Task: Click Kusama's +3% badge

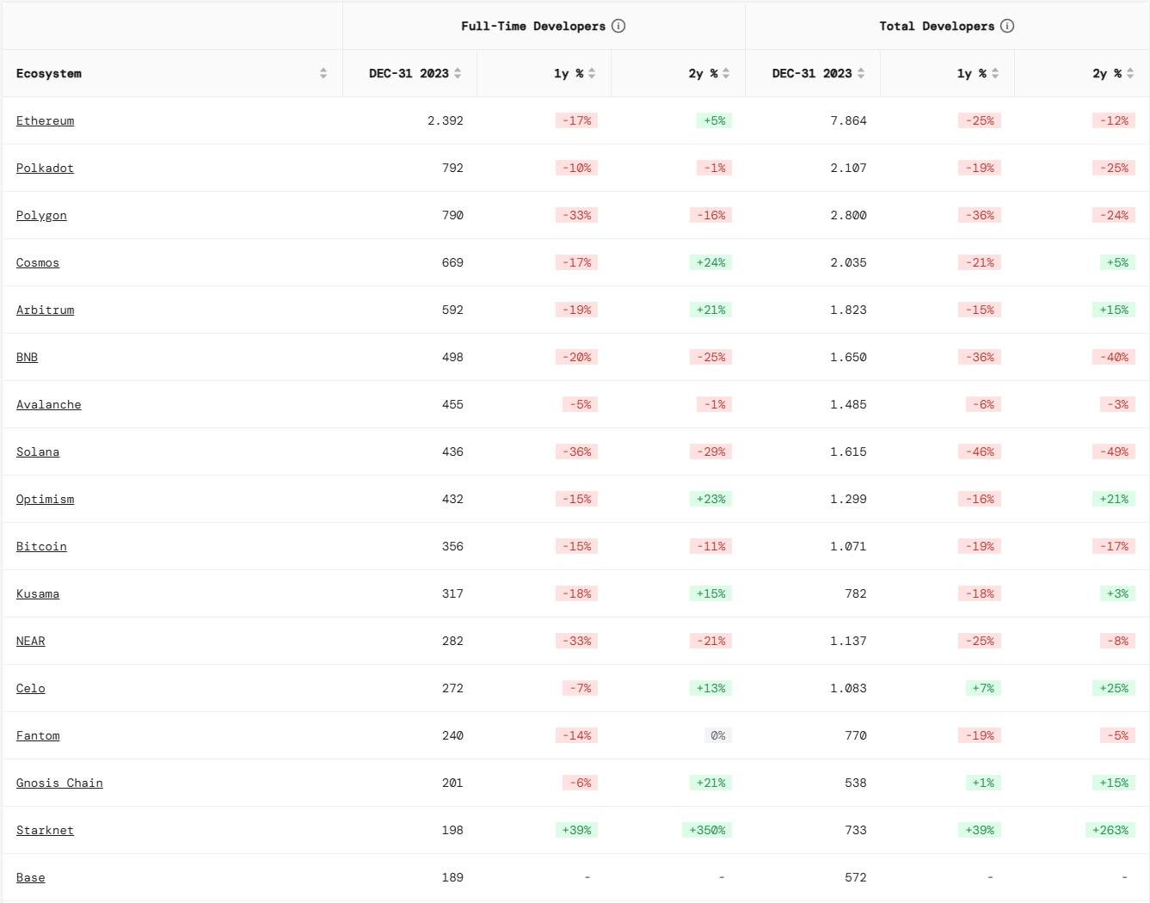Action: tap(1117, 593)
